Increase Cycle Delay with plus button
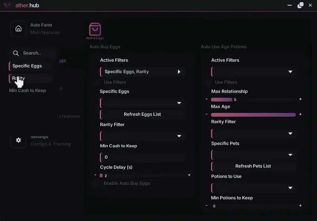The image size is (317, 221). pos(189,175)
